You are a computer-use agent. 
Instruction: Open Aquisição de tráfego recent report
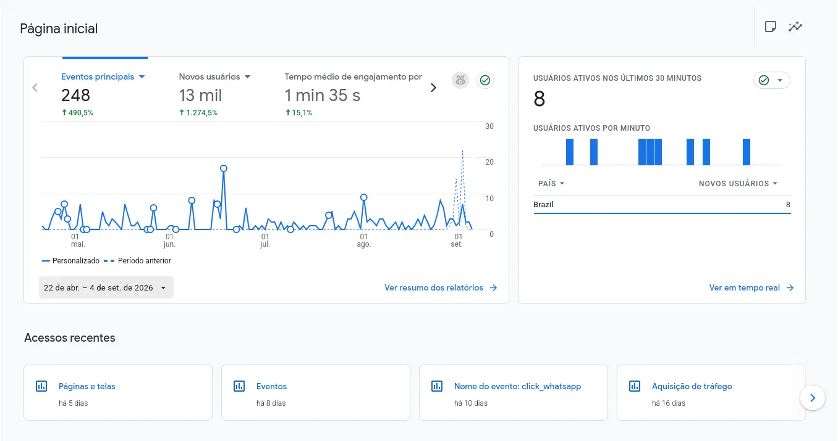pyautogui.click(x=711, y=393)
